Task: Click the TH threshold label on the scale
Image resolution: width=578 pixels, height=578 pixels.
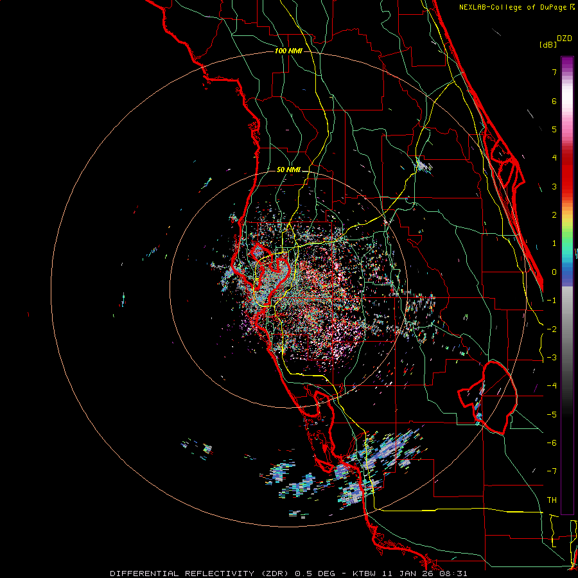Action: [552, 500]
